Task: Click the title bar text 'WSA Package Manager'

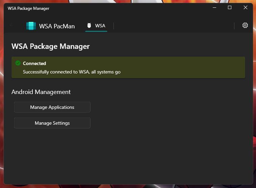Action: [28, 8]
